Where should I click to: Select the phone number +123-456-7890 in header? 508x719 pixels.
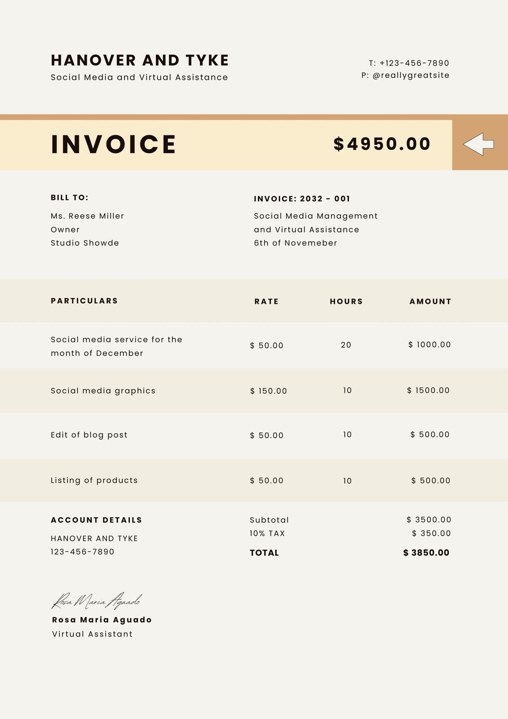click(x=414, y=63)
